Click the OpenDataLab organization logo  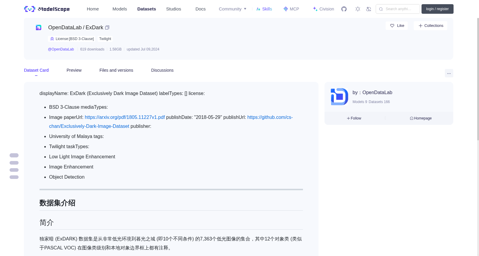339,97
